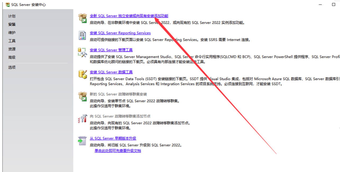Viewport: 340px width, 172px height.
Task: Click description 启动向导，在非群集环境中安装 SQL Server 2022
Action: (168, 23)
